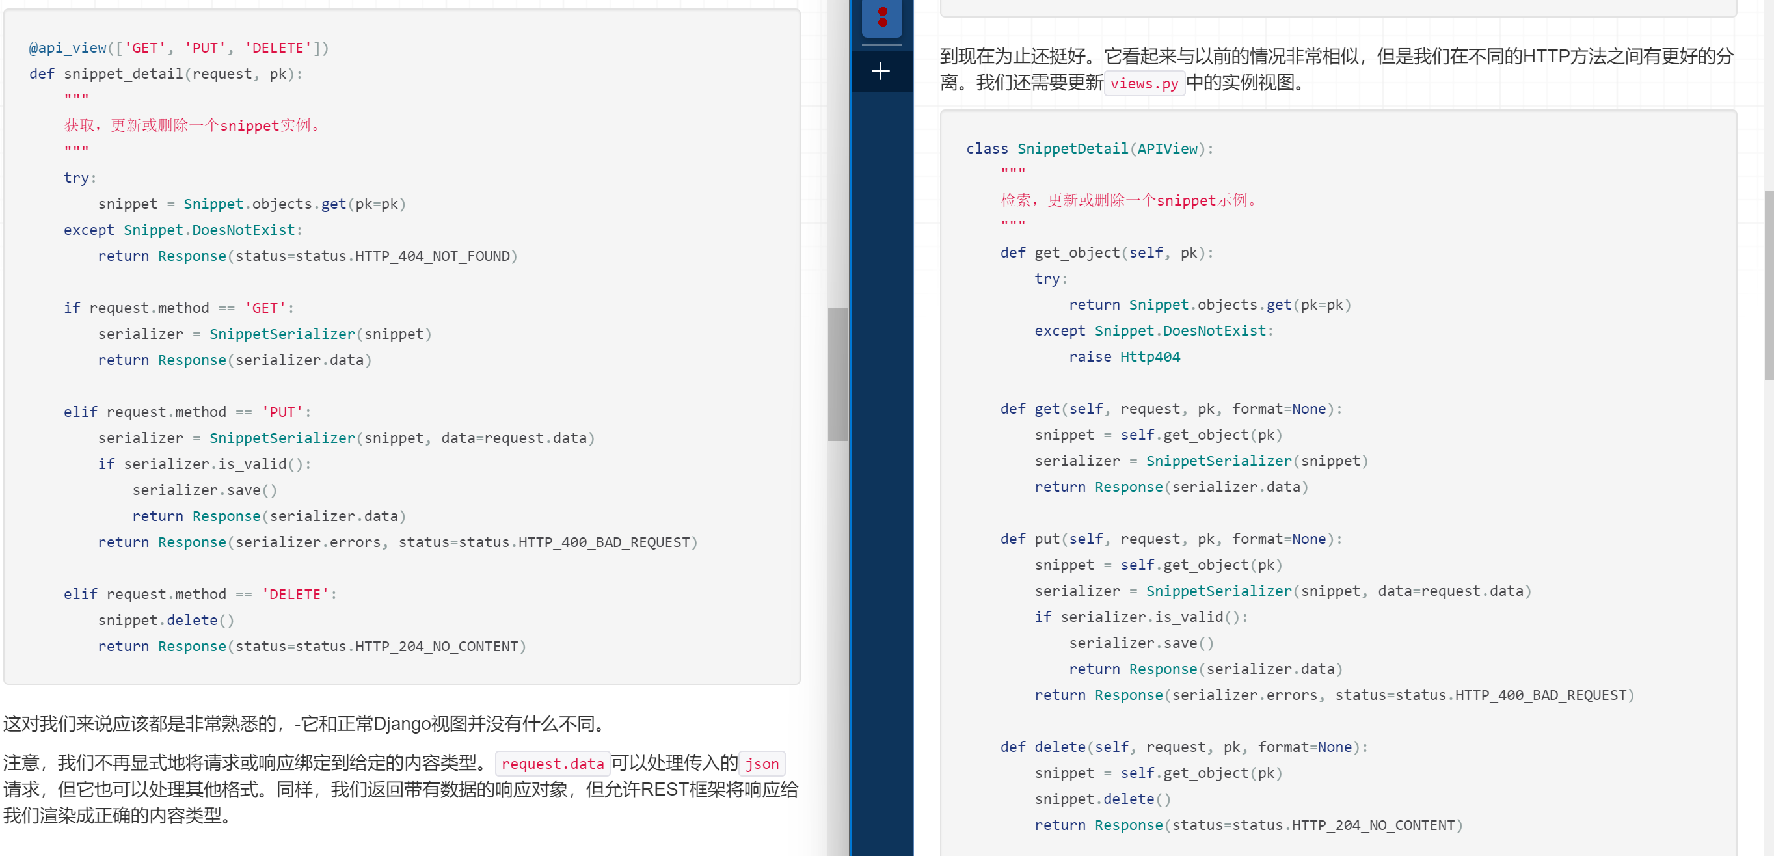Click the request.data inline code label
Image resolution: width=1774 pixels, height=856 pixels.
552,763
